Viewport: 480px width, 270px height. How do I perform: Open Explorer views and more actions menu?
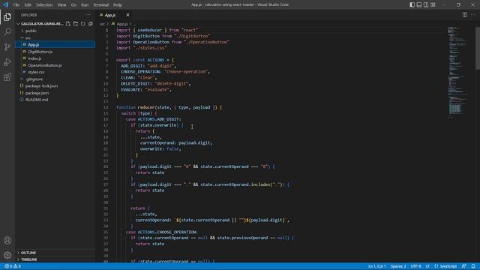(88, 15)
